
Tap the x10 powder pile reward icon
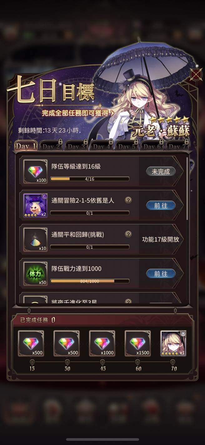pyautogui.click(x=35, y=240)
